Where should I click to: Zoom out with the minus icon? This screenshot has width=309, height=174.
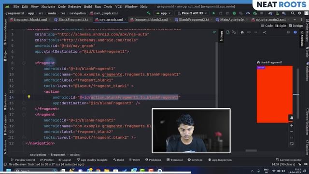pos(292,132)
